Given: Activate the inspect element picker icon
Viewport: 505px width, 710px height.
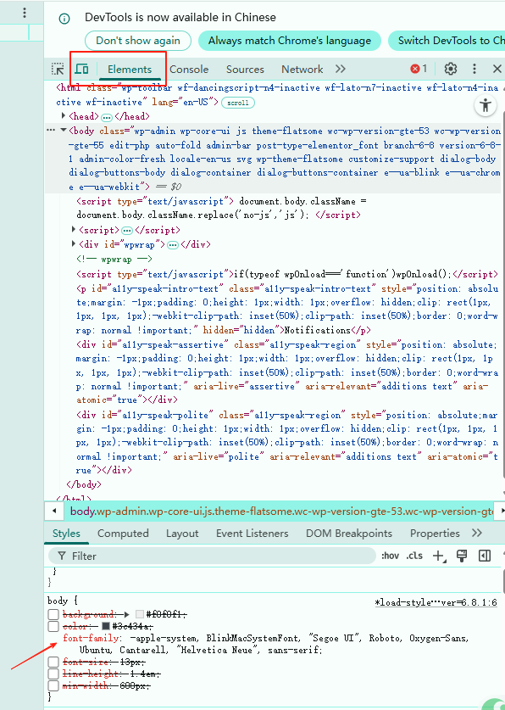Looking at the screenshot, I should 58,69.
